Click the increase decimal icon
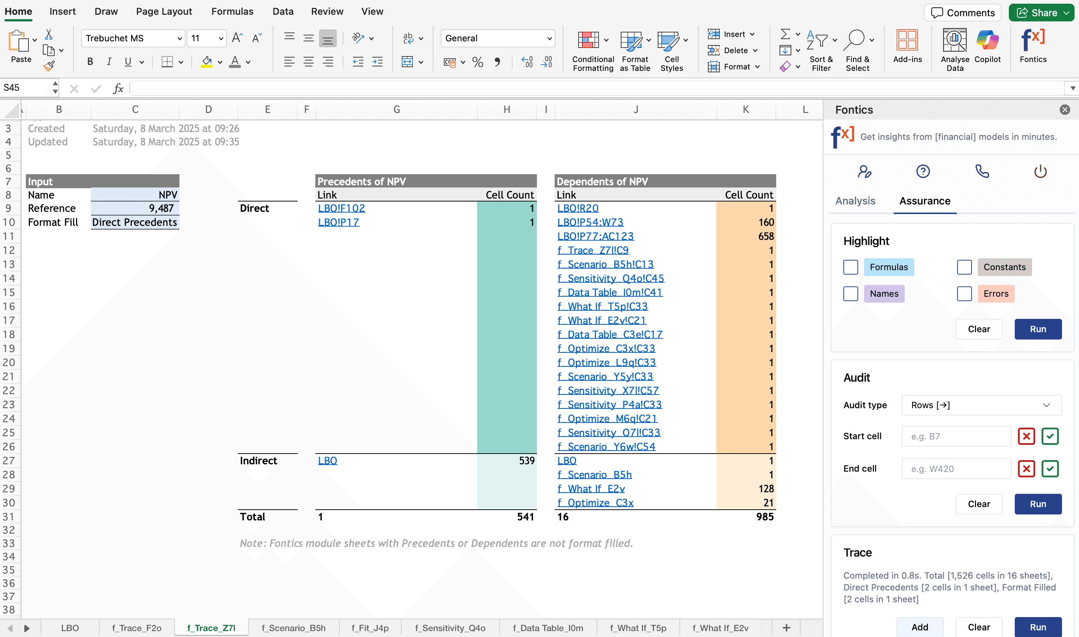The width and height of the screenshot is (1079, 637). pos(527,62)
